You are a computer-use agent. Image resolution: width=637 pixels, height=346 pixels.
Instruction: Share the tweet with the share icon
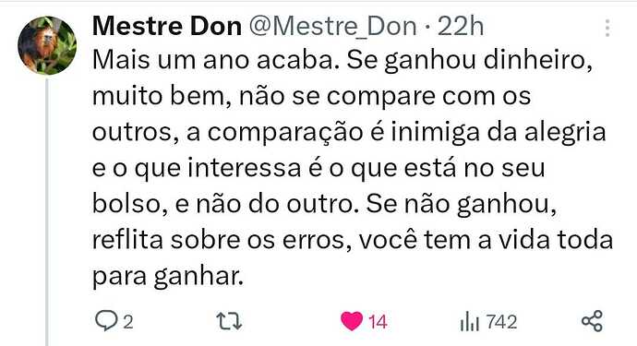coord(592,321)
